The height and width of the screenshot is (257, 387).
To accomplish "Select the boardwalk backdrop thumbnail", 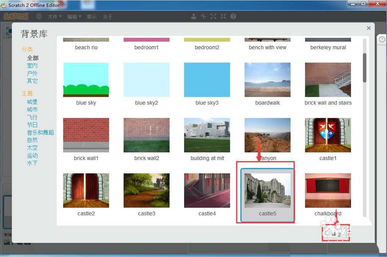I will coord(267,80).
